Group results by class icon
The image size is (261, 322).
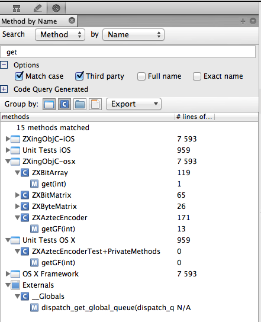point(65,104)
